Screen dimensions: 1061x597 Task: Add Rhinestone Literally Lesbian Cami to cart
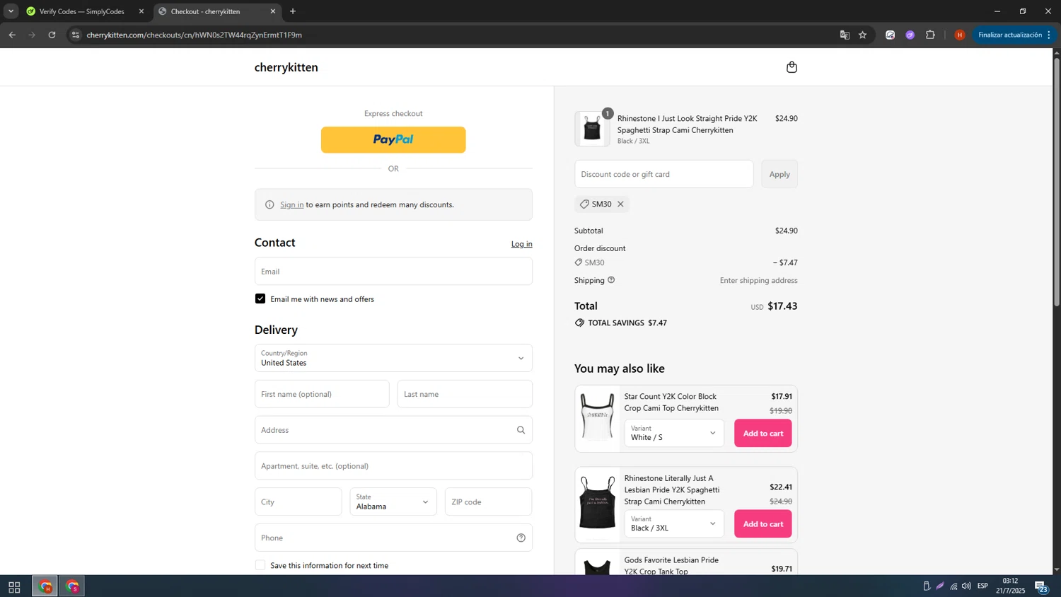point(763,523)
